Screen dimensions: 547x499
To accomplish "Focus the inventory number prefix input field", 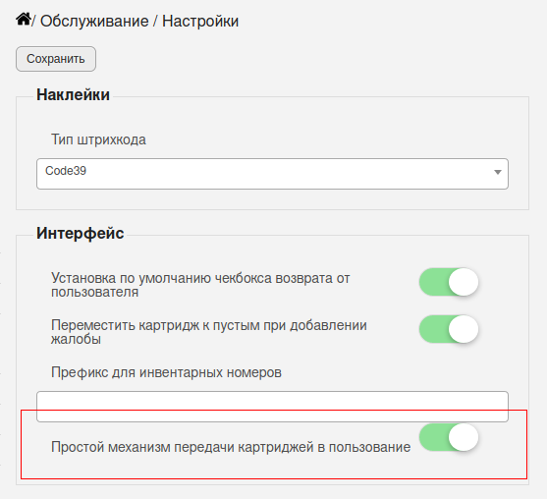I will point(272,407).
